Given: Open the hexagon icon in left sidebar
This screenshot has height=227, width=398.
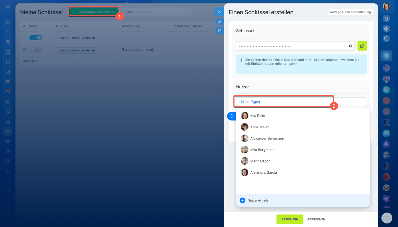Looking at the screenshot, I should tap(8, 111).
